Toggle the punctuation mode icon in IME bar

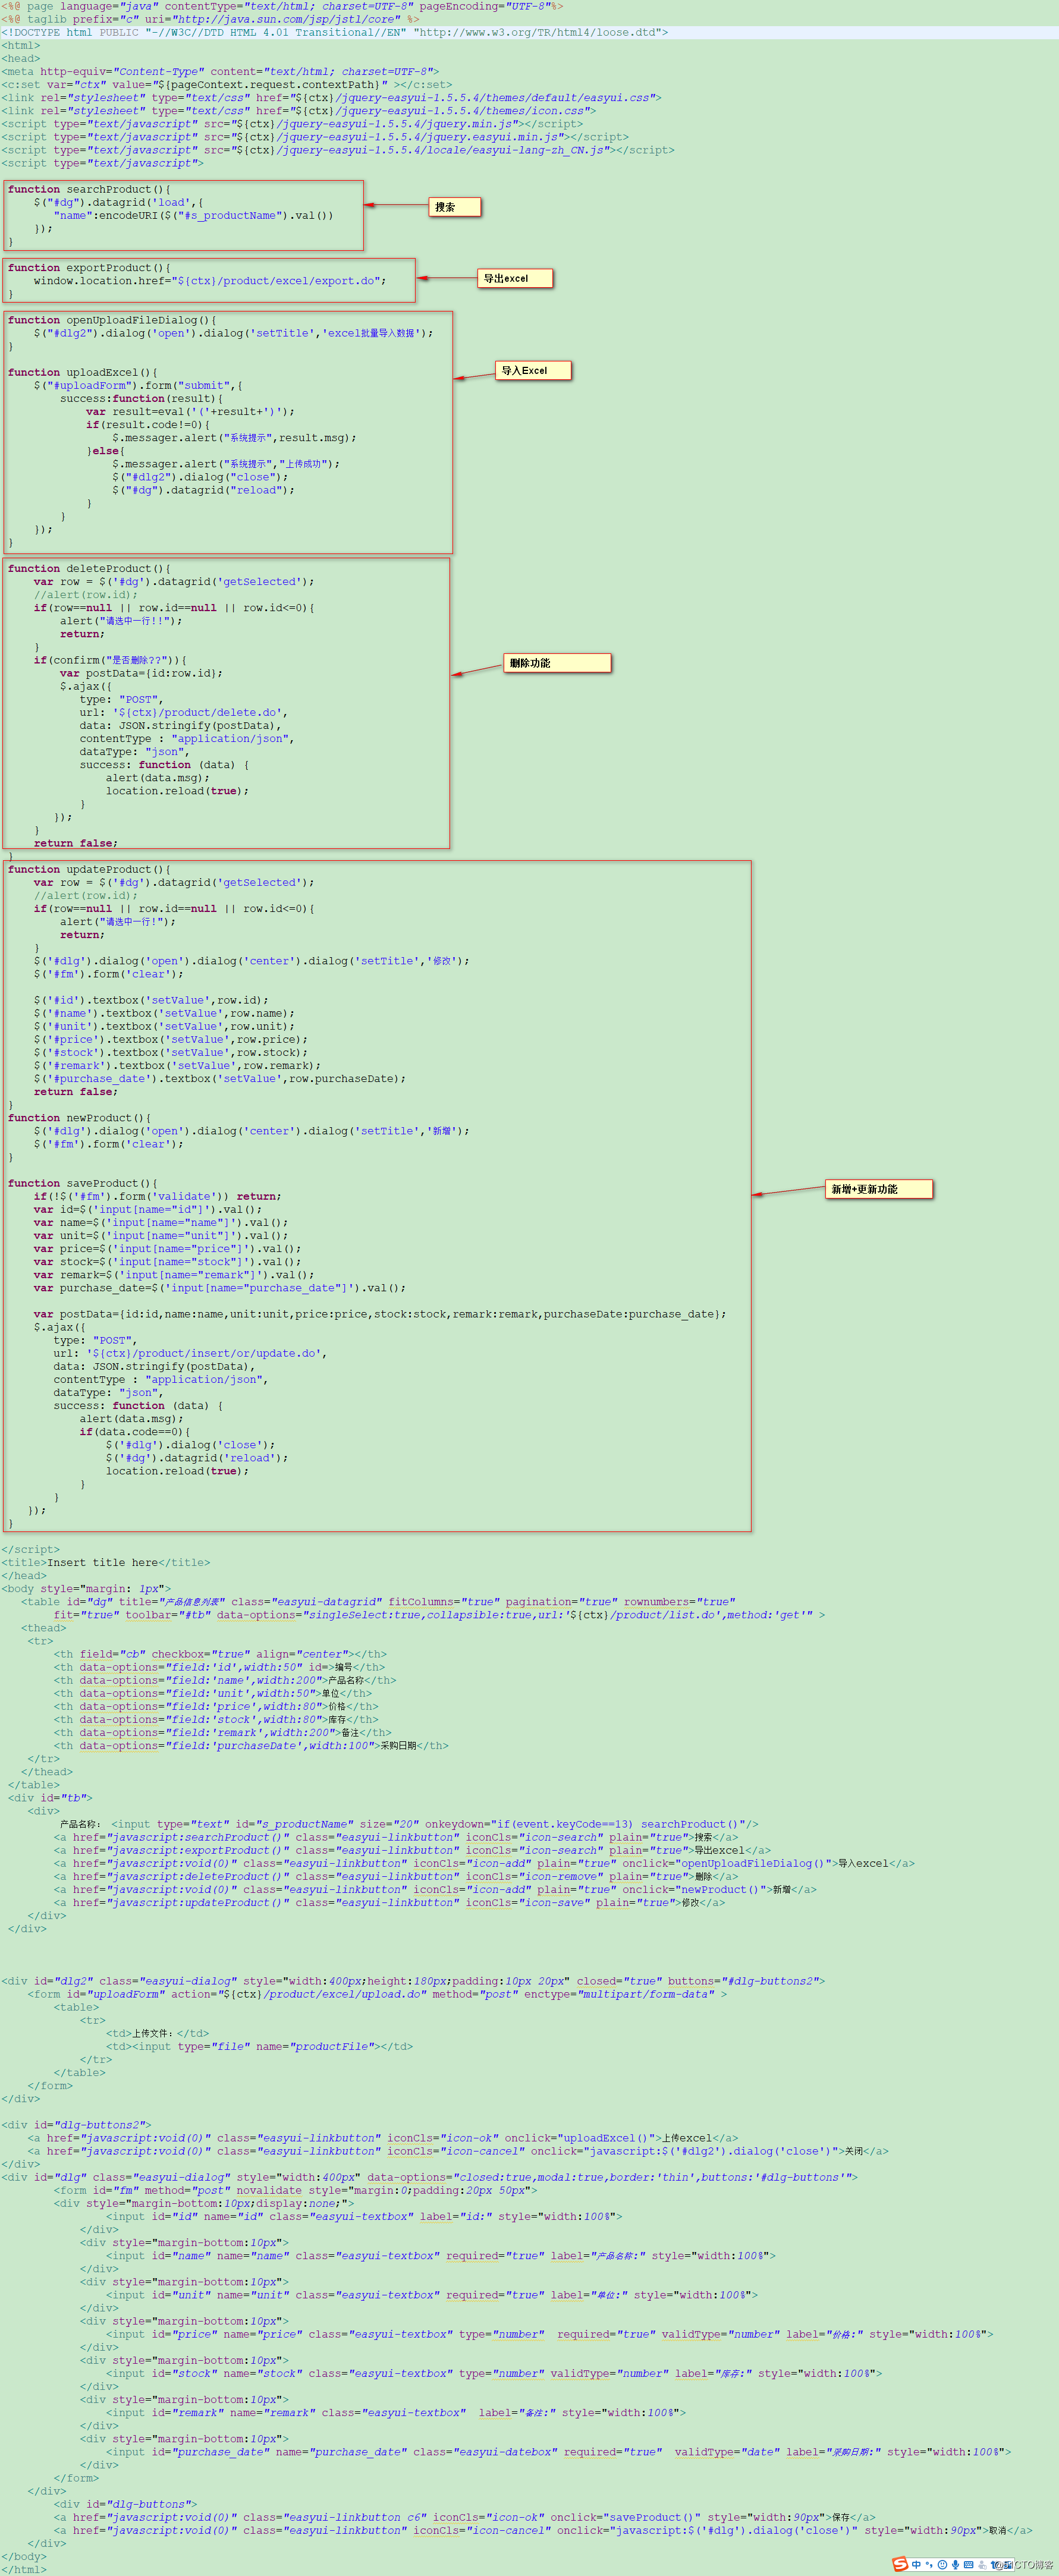(x=929, y=2565)
